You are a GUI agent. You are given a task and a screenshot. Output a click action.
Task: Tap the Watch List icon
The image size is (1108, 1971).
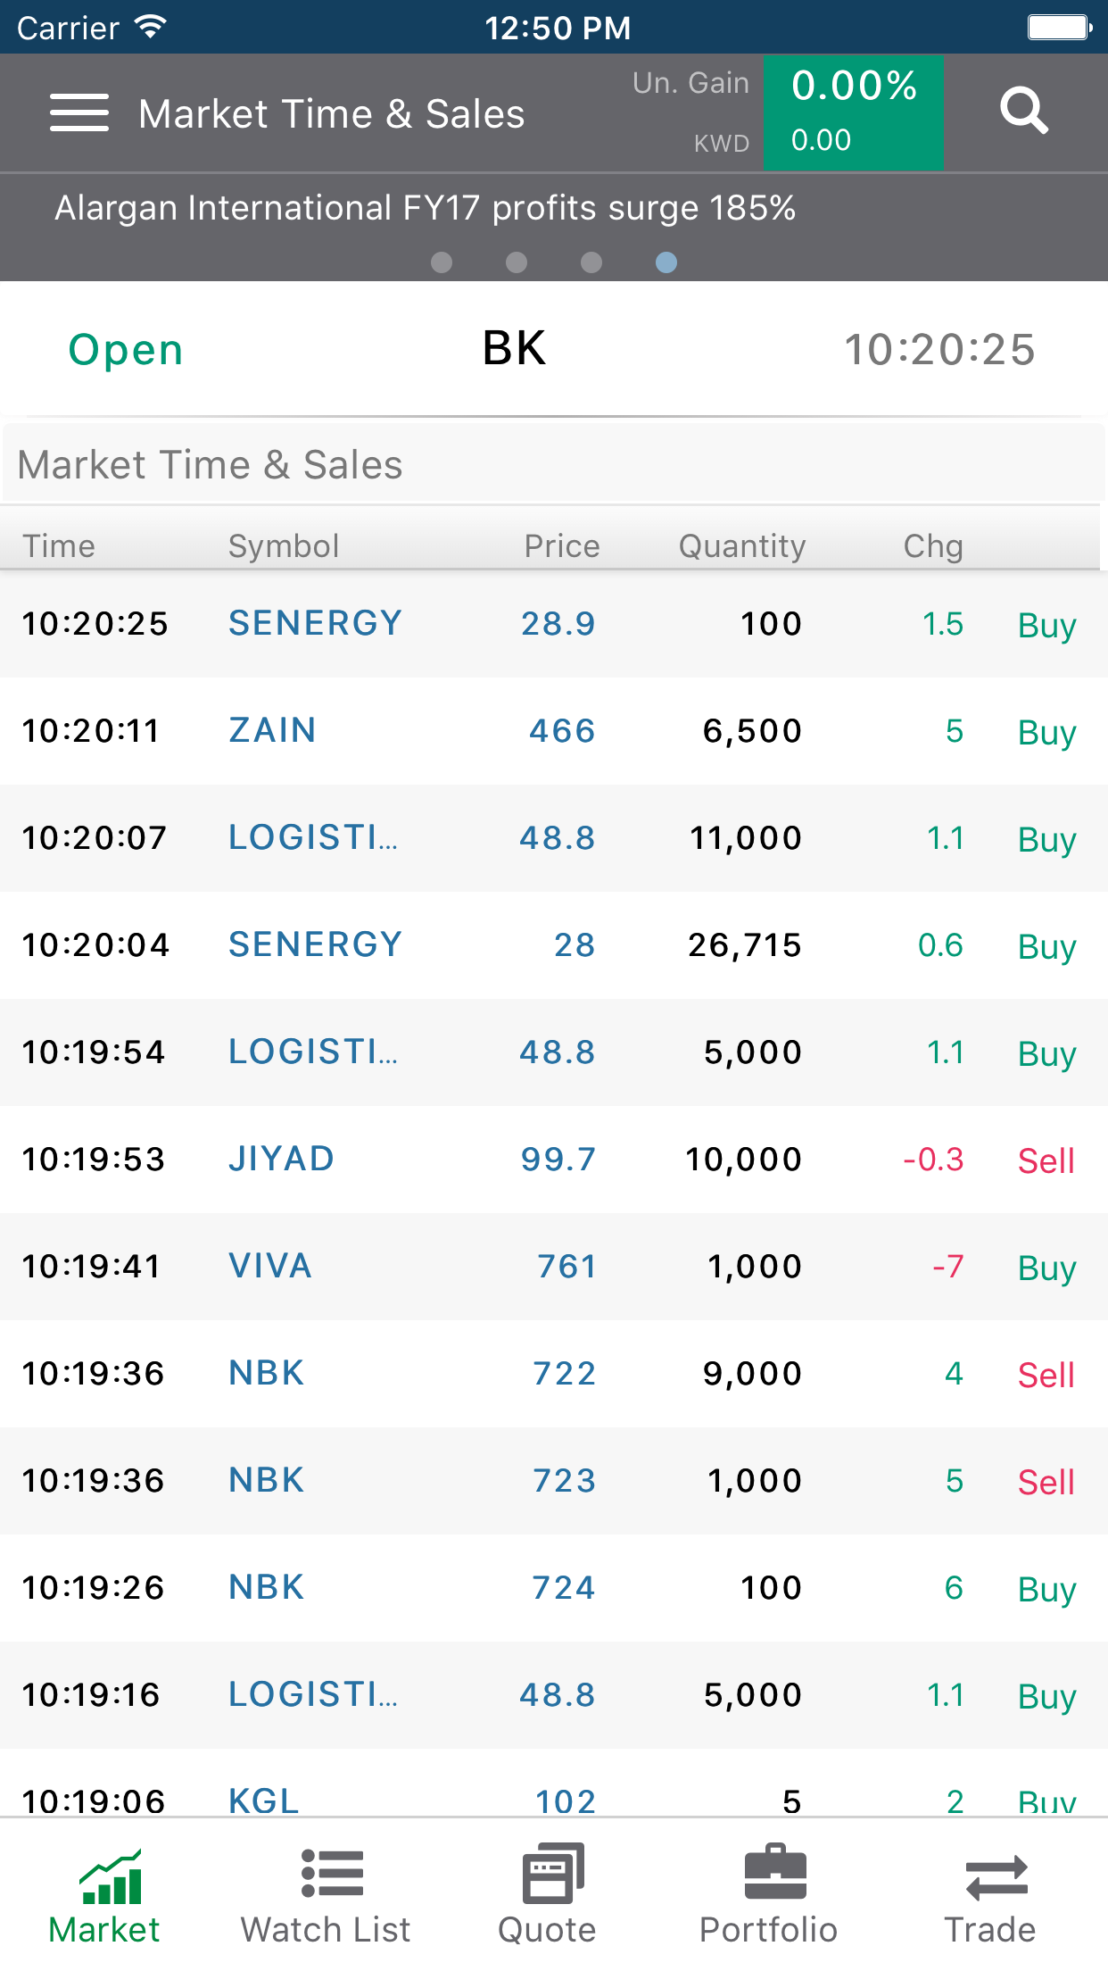332,1874
